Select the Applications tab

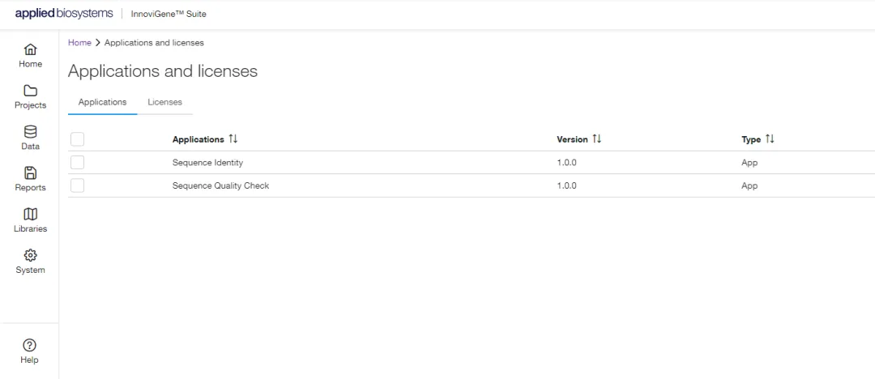[102, 102]
